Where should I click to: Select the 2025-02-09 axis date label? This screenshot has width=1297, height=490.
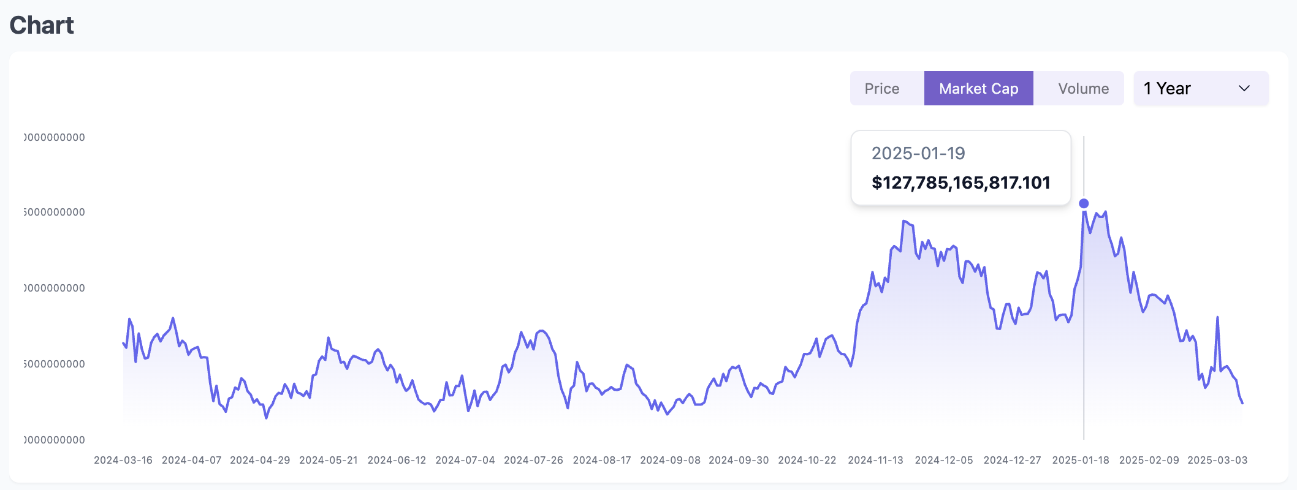(x=1149, y=460)
